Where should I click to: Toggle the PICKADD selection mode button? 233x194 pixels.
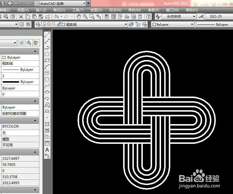(x=21, y=43)
